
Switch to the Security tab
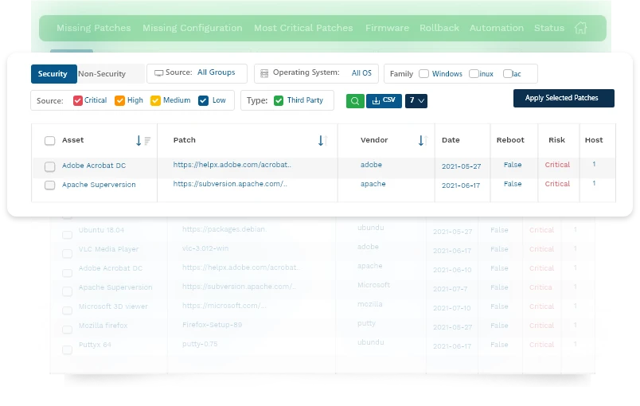pyautogui.click(x=53, y=74)
